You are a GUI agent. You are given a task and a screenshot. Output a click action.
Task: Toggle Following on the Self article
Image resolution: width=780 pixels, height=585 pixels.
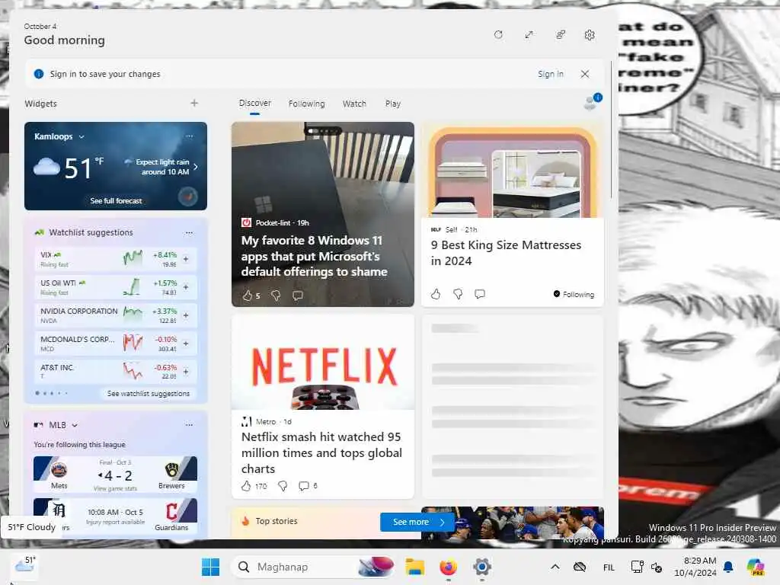[574, 294]
